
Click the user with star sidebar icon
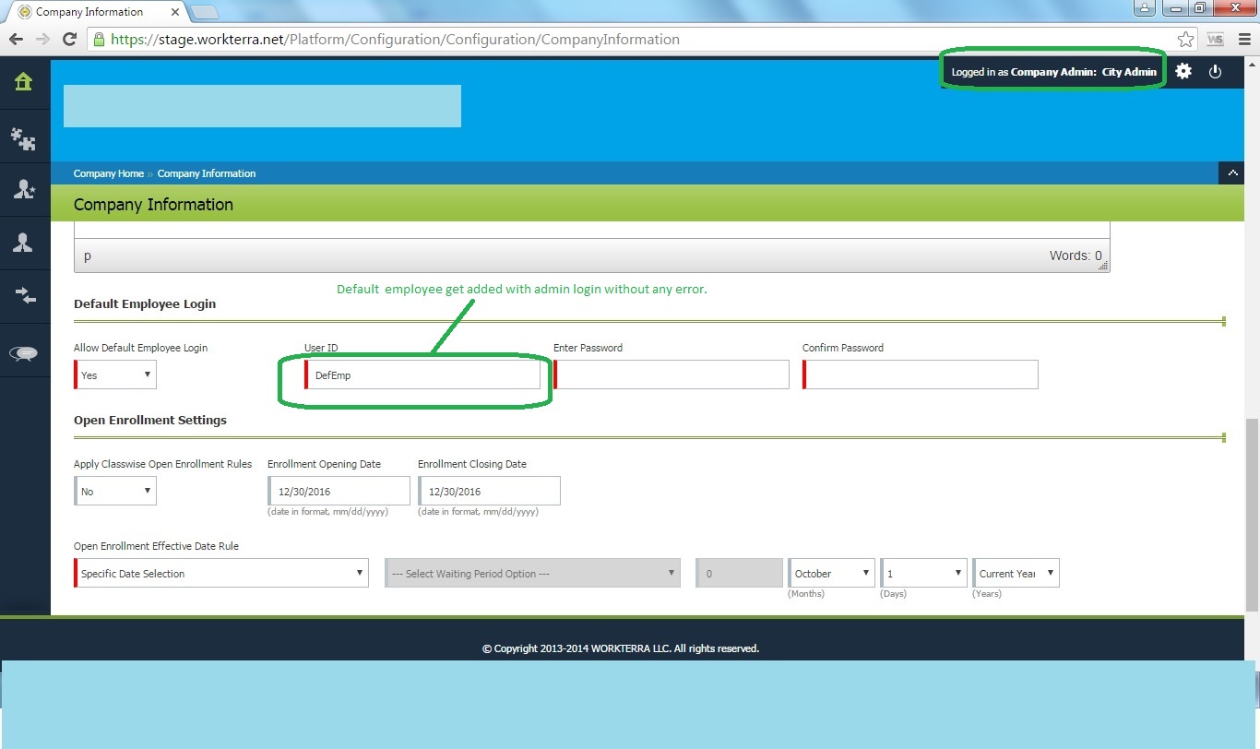(23, 189)
